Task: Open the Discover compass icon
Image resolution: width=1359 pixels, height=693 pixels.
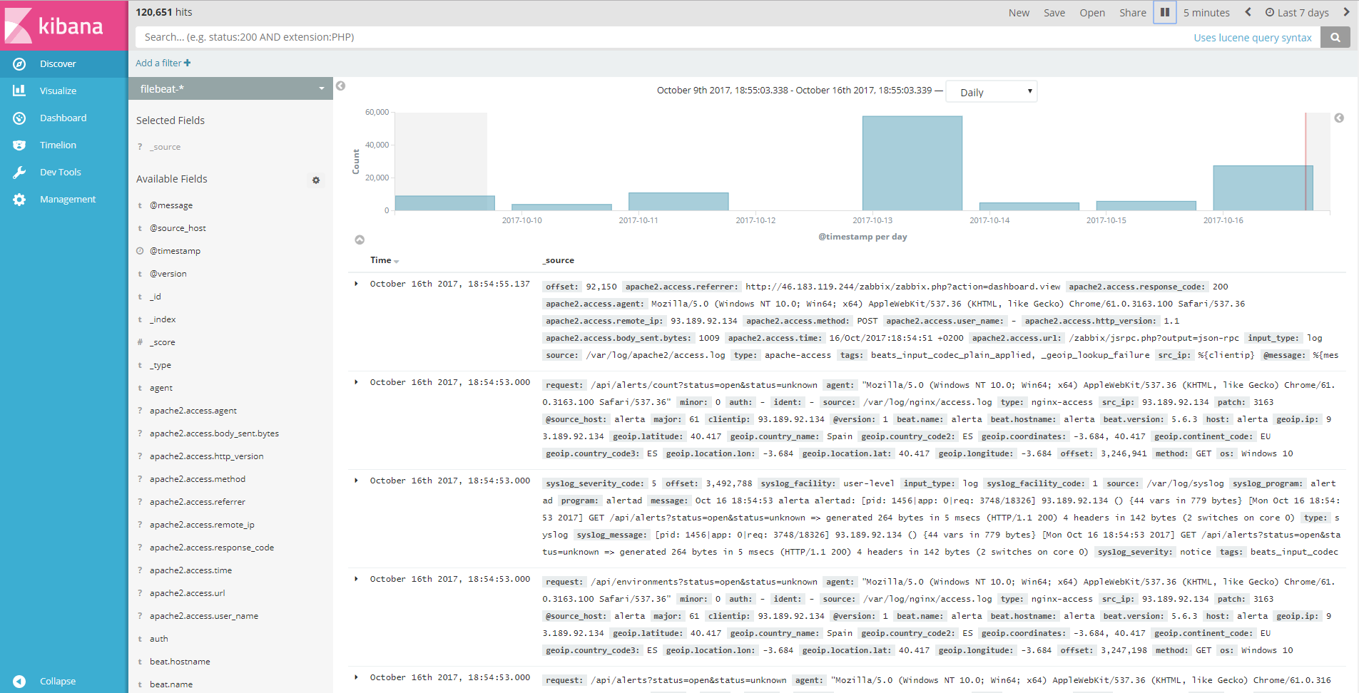Action: click(x=19, y=64)
